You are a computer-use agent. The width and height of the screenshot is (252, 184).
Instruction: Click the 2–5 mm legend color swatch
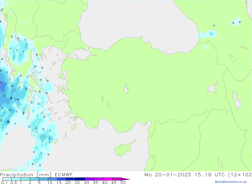click(34, 179)
